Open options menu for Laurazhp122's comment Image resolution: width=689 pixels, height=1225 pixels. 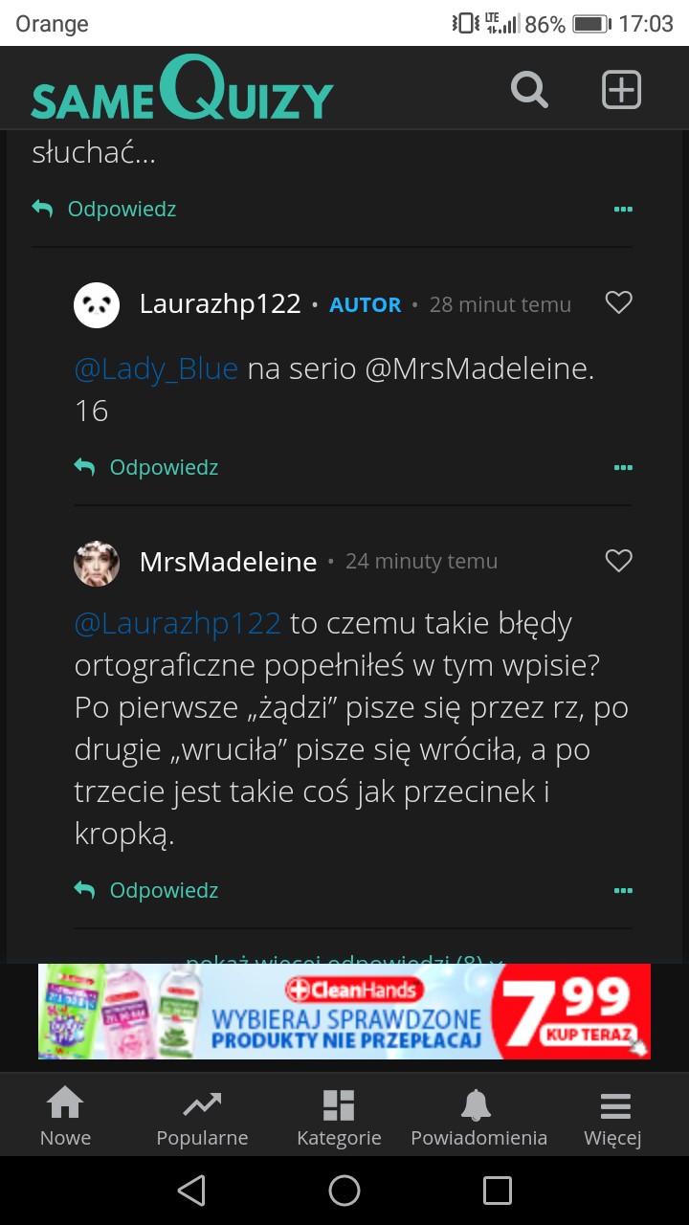[x=623, y=468]
